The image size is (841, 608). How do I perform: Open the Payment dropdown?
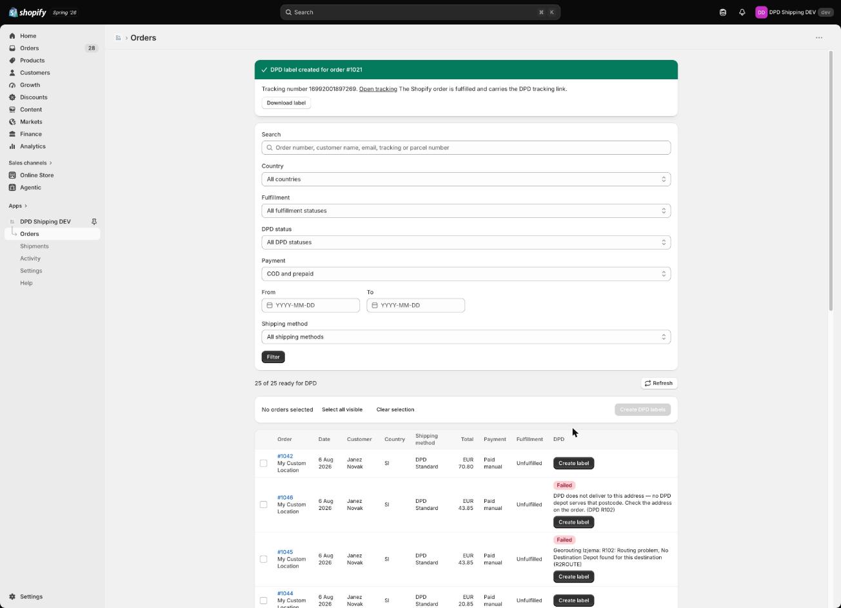coord(466,274)
